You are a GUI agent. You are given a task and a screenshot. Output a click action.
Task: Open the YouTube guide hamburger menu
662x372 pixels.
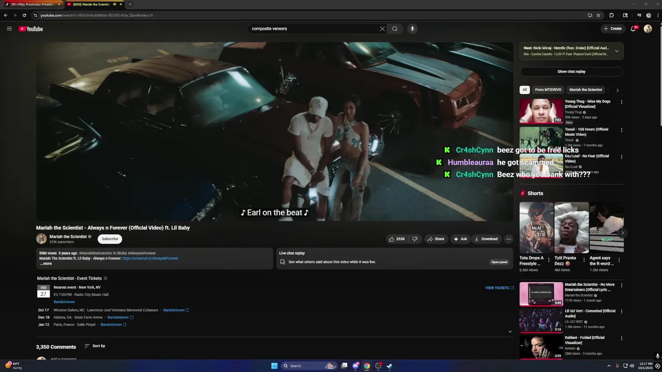click(9, 29)
